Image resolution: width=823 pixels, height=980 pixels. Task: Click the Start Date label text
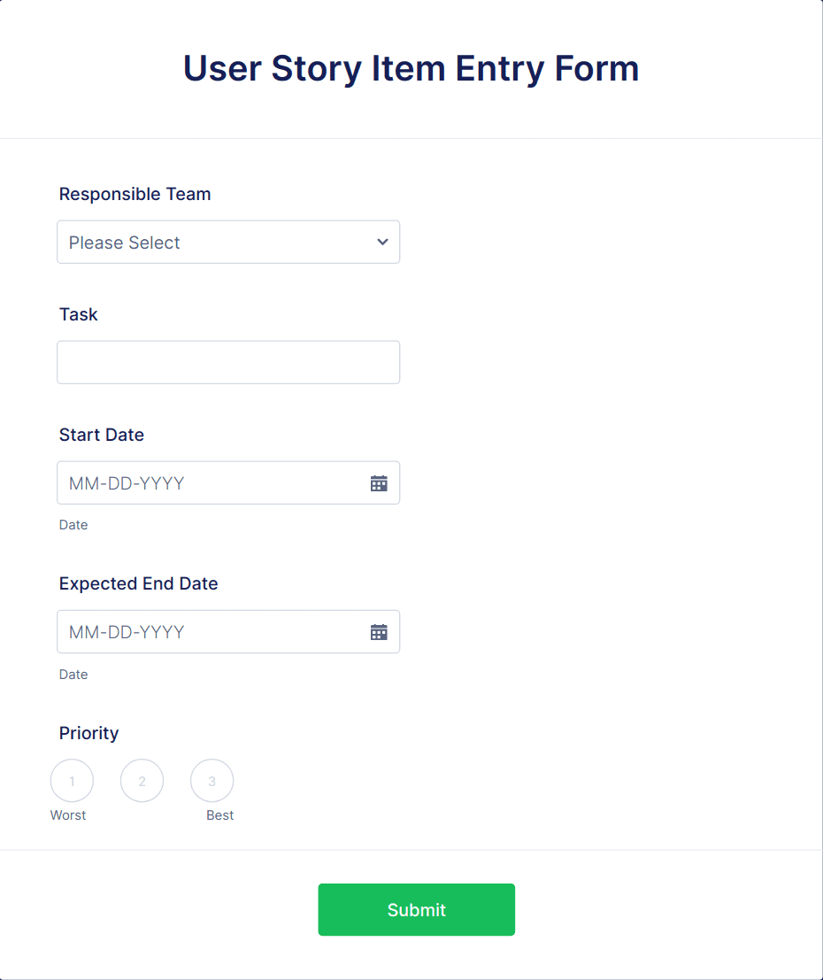pos(101,435)
